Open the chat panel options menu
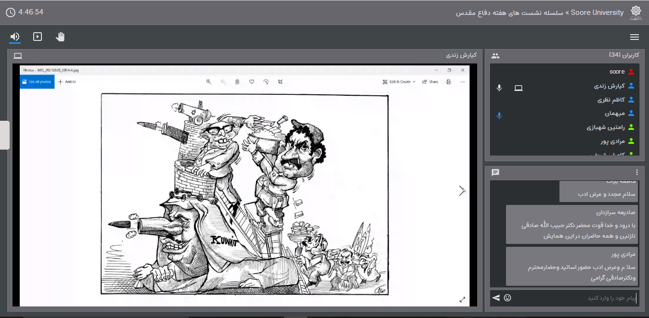The width and height of the screenshot is (649, 318). (637, 172)
